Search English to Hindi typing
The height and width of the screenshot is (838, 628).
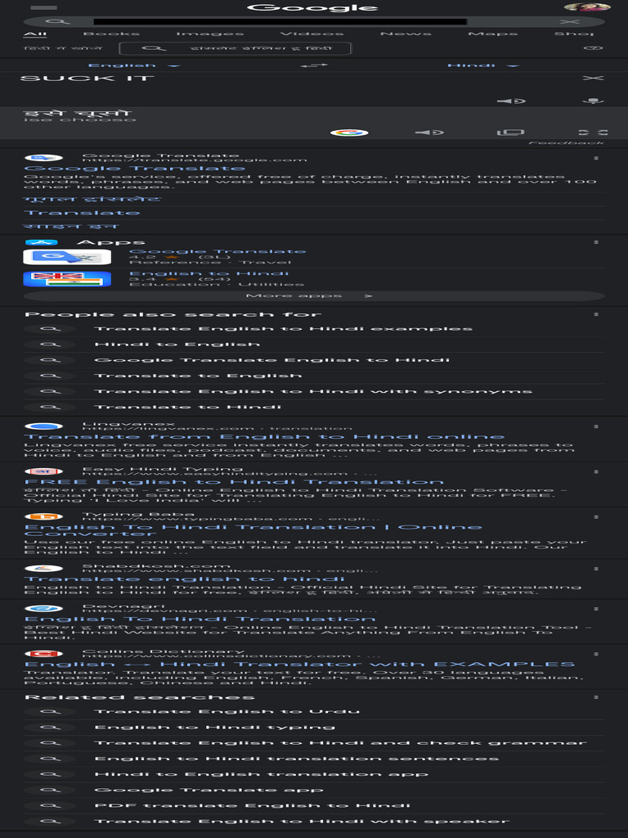314,728
